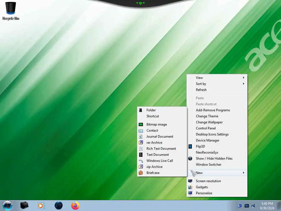
Task: Launch the dark globe taskbar icon
Action: pos(58,206)
